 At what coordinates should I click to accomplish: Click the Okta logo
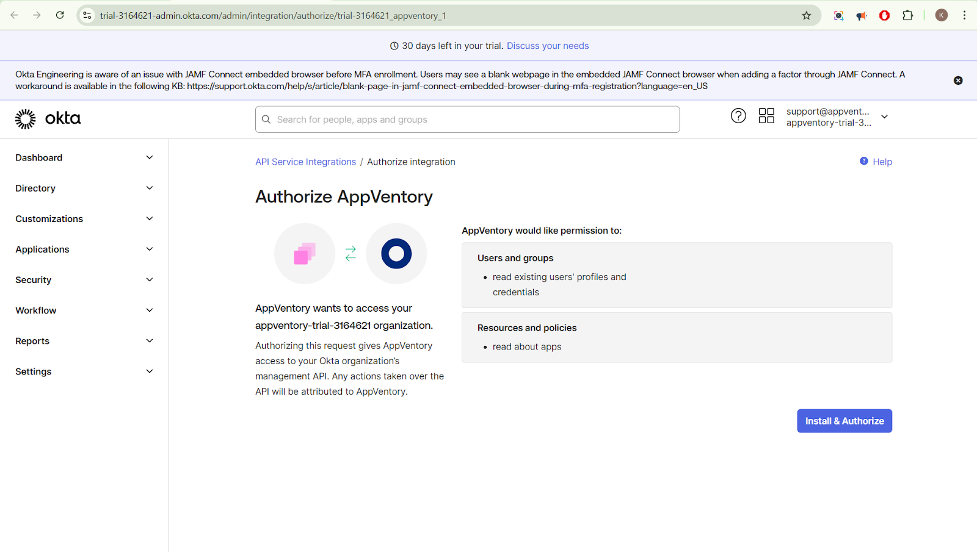pos(48,119)
